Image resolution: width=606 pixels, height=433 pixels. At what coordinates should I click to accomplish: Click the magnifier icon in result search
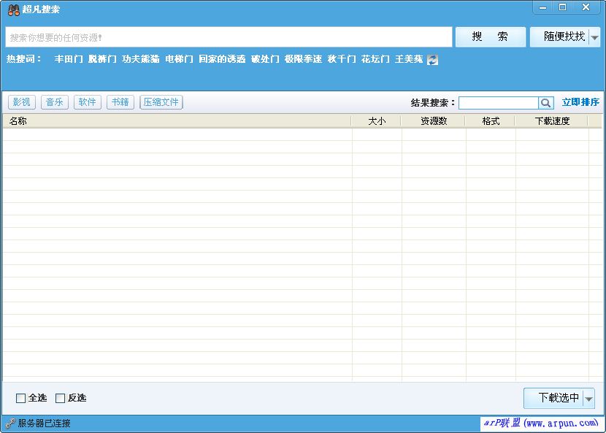pos(546,103)
